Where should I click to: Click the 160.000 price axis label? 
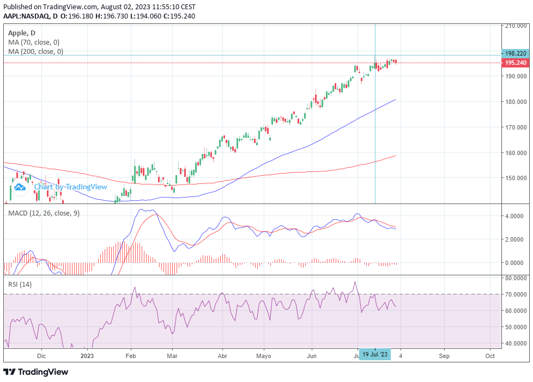coord(516,153)
